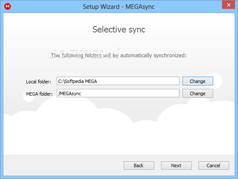The image size is (238, 179).
Task: Change the MEGA folder path
Action: 198,94
